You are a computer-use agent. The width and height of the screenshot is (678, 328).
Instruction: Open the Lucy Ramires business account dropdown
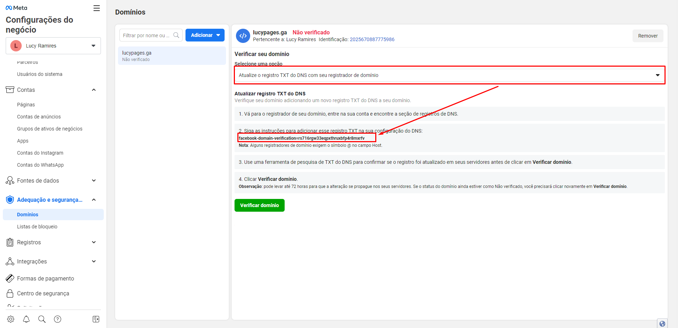click(x=53, y=46)
